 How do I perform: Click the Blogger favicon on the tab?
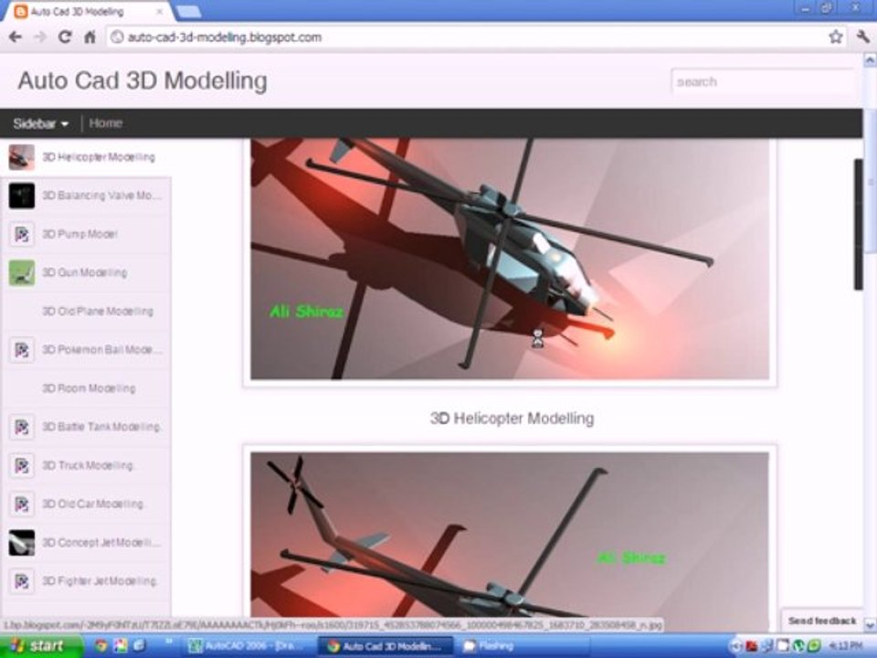click(x=20, y=11)
